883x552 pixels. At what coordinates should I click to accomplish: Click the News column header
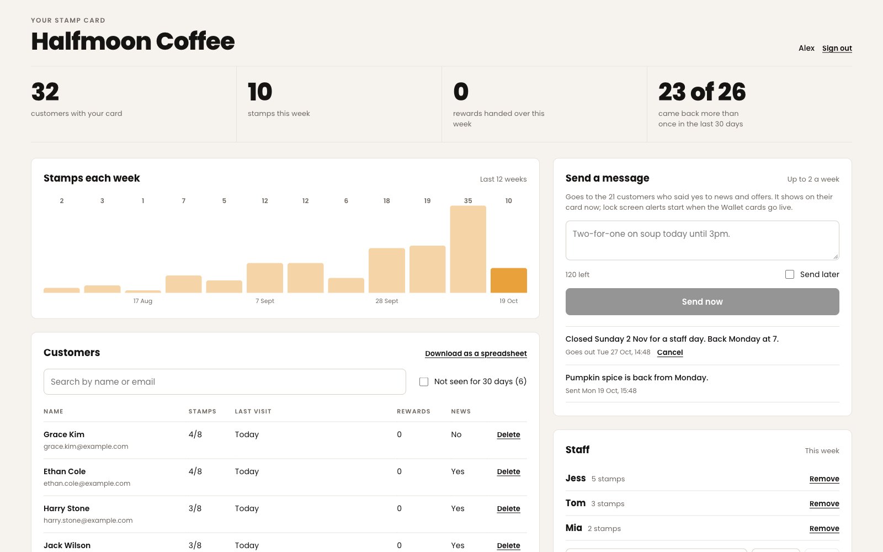pyautogui.click(x=461, y=411)
